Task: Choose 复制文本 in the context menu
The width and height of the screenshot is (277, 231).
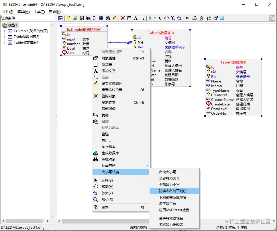Action: pos(121,103)
